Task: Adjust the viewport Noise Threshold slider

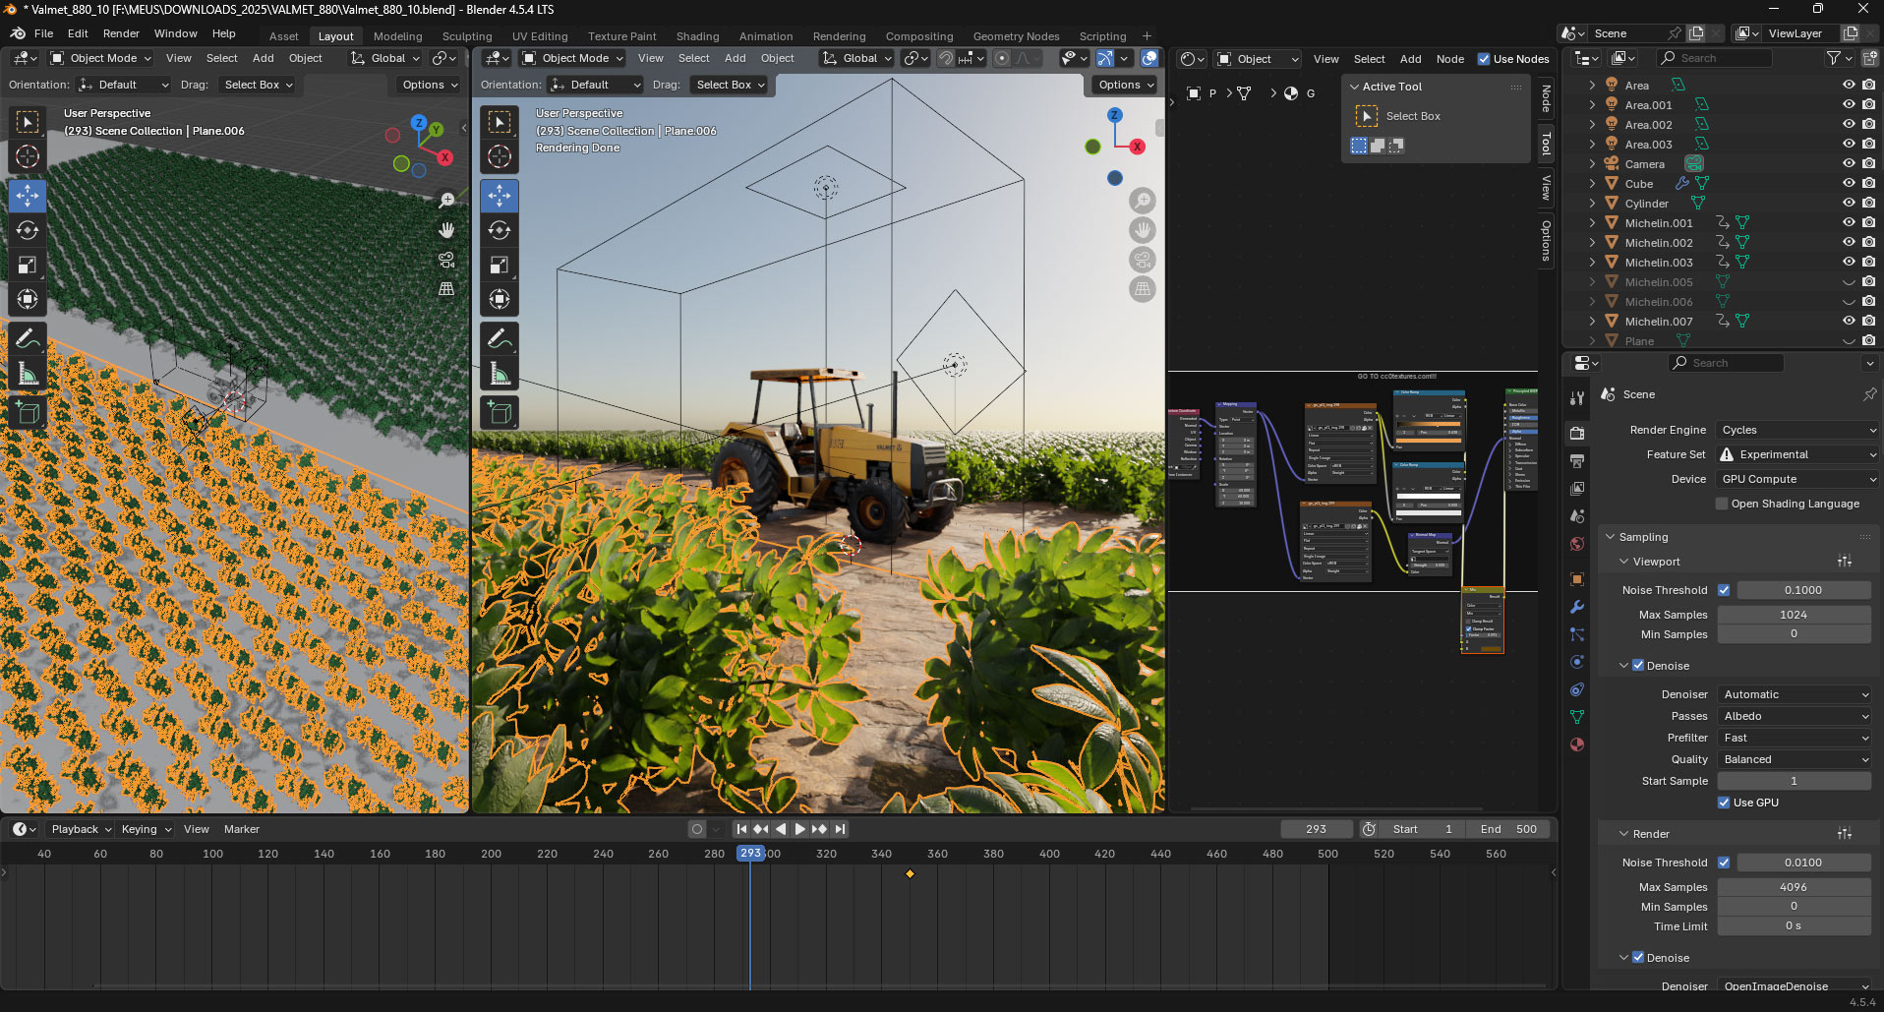Action: coord(1803,590)
